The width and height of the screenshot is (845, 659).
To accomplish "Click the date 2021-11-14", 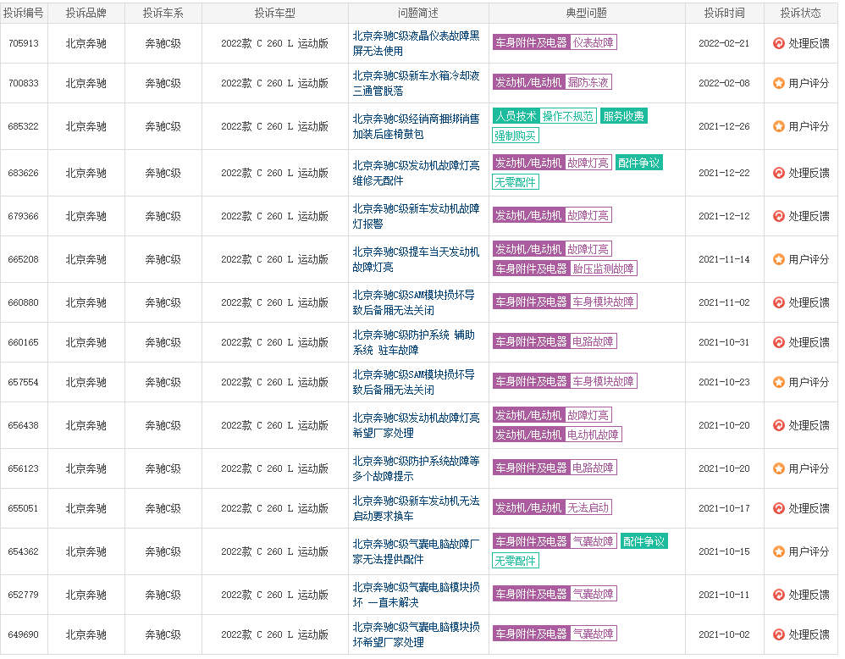I will [x=724, y=259].
